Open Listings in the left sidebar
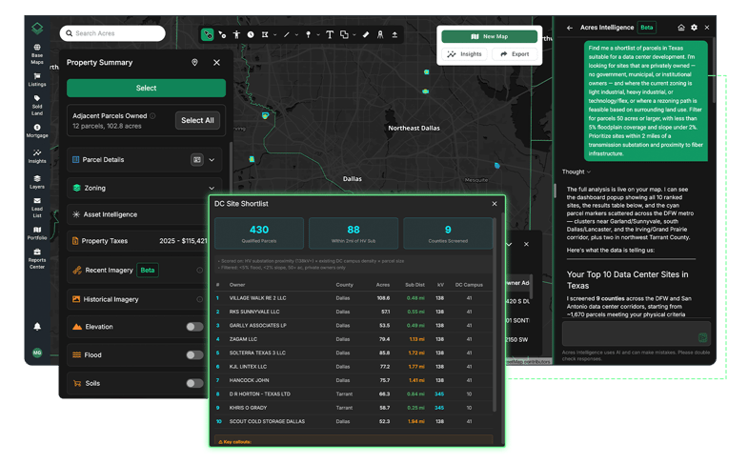This screenshot has height=464, width=748. [x=37, y=79]
